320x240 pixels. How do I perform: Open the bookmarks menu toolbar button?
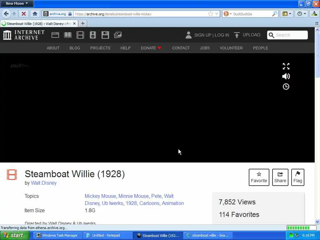(287, 14)
